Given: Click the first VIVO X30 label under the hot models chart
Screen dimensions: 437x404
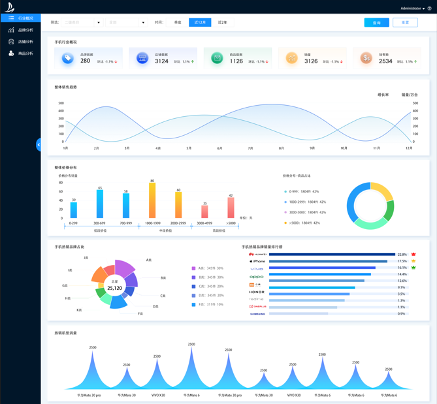Looking at the screenshot, I should (158, 396).
